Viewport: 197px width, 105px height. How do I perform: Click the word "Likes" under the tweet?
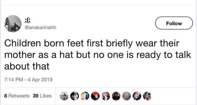click(x=46, y=96)
